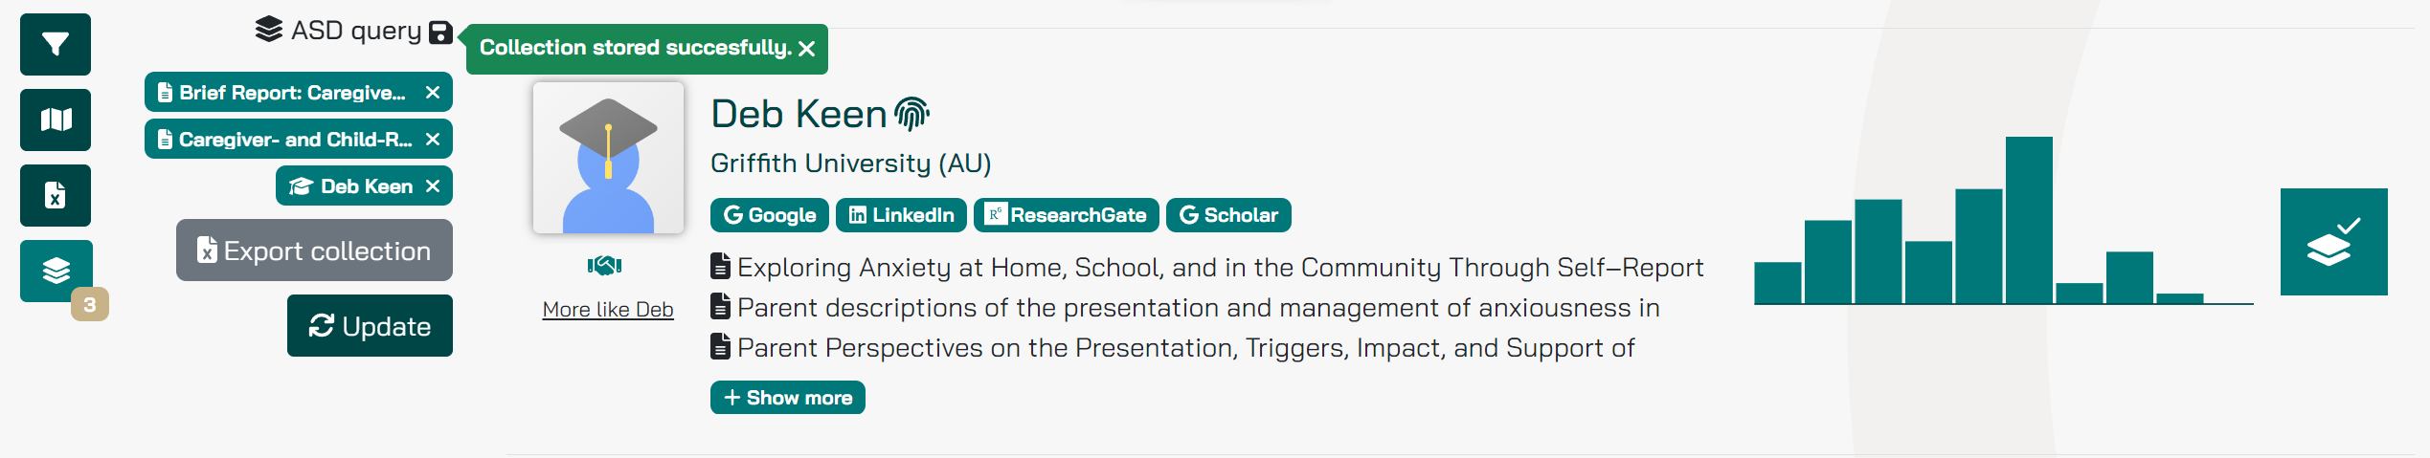
Task: Open the collection layers sidebar icon
Action: click(x=56, y=271)
